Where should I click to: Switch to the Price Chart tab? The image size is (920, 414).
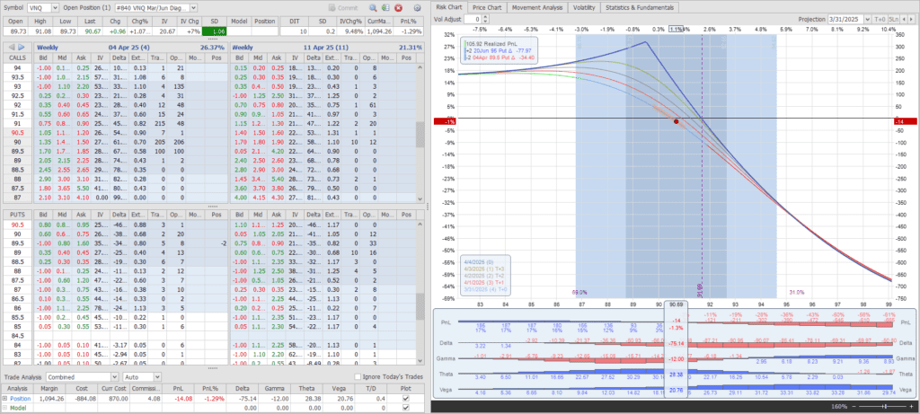pos(486,7)
